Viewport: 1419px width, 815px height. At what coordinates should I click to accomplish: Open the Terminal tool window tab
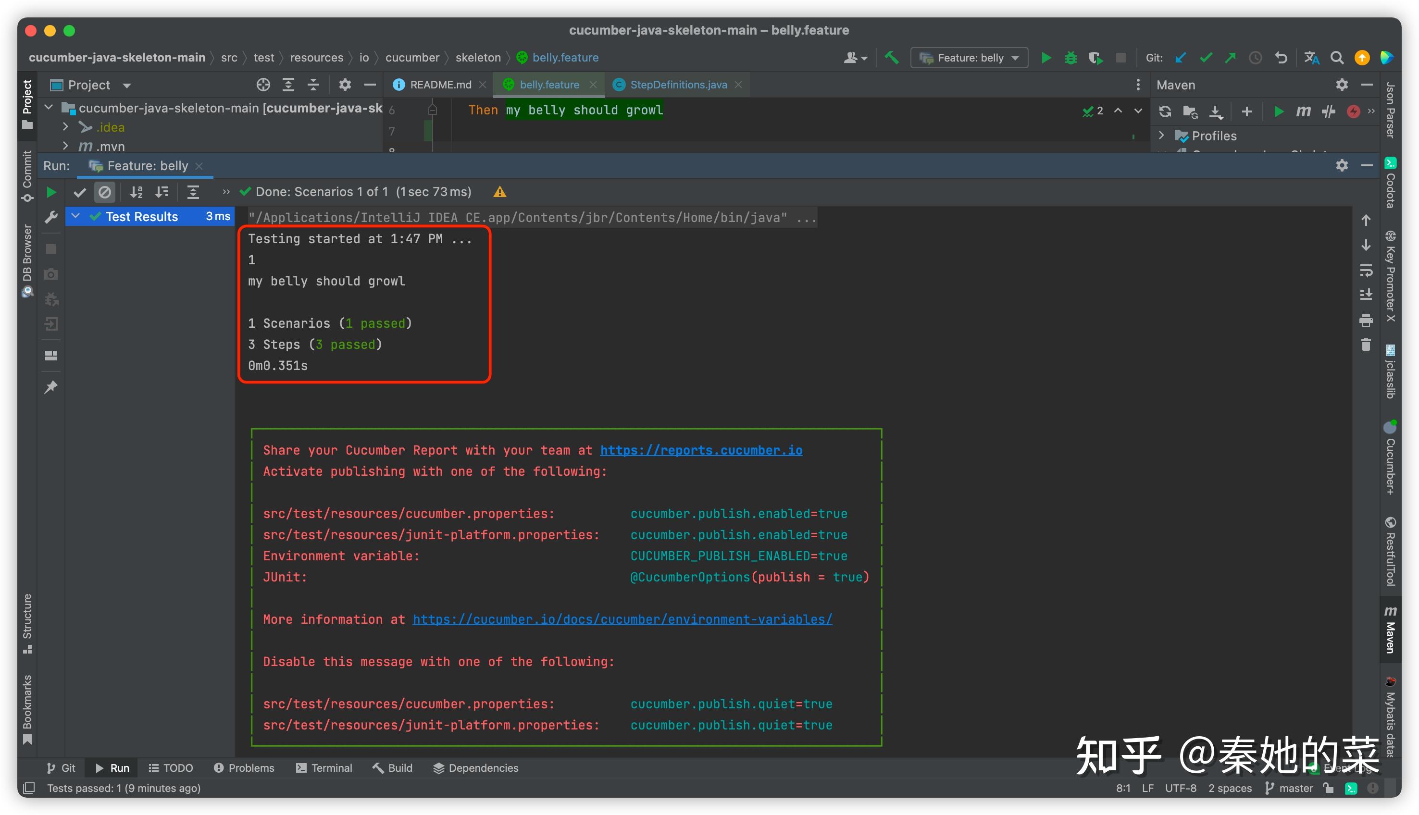tap(324, 768)
